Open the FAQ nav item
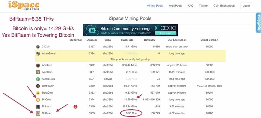 tap(190, 6)
